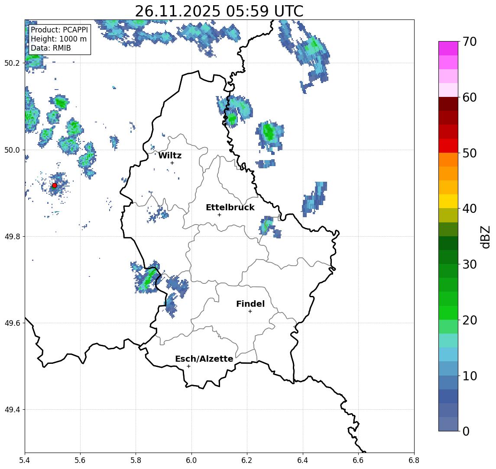Screen dimensions: 496x469
Task: Click the longitude label 6.4
Action: click(x=303, y=460)
